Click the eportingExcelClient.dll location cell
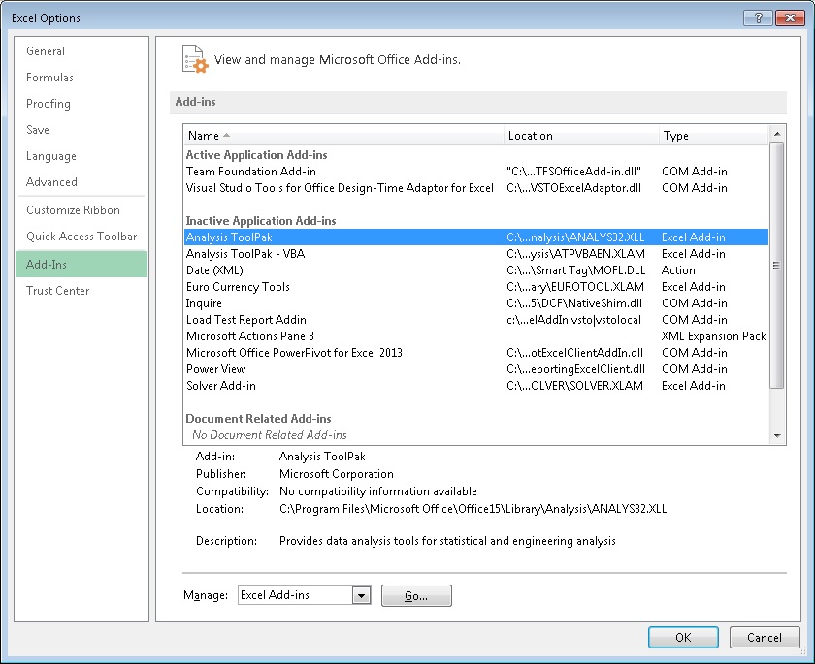The image size is (815, 664). [x=576, y=369]
